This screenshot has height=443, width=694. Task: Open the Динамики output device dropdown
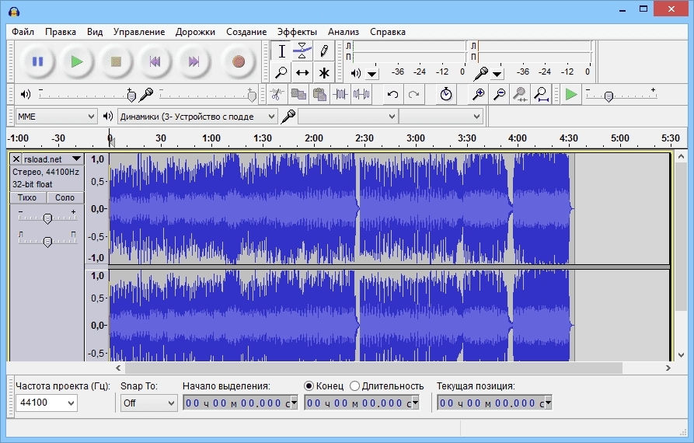(x=197, y=117)
